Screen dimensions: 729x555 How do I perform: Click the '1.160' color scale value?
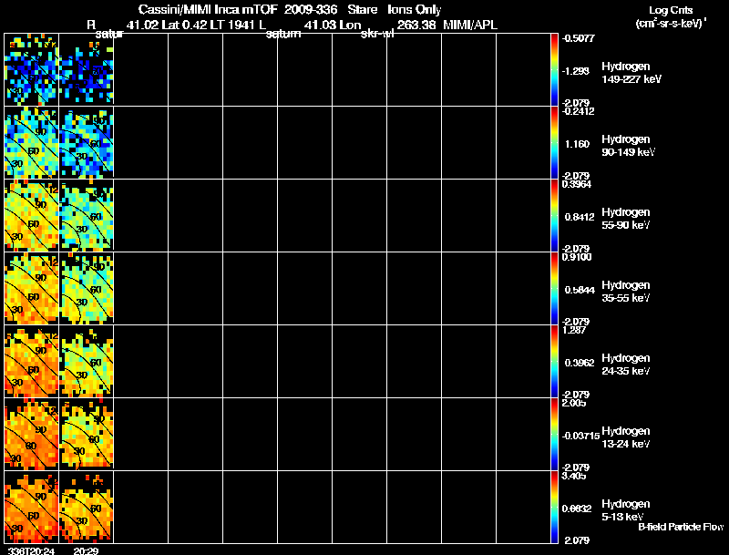pyautogui.click(x=577, y=144)
